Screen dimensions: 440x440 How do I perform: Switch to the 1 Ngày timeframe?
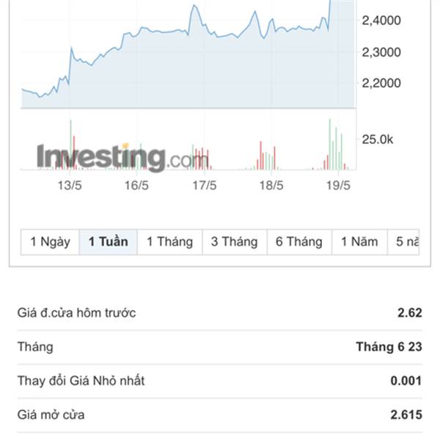[x=50, y=241]
